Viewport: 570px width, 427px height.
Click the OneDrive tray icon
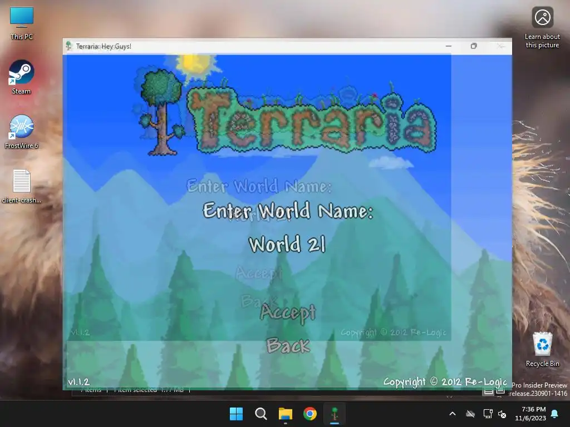[470, 414]
